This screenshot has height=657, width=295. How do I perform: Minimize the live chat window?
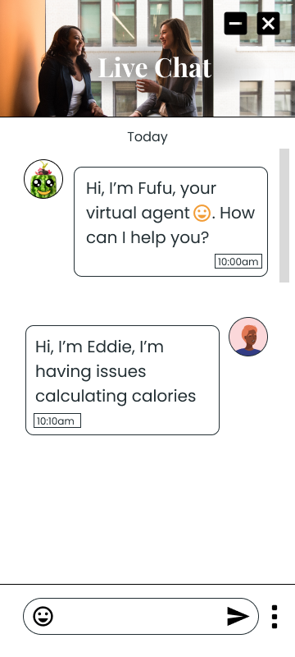236,24
